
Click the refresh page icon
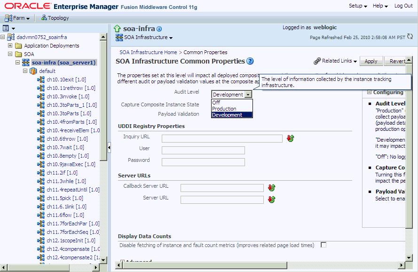point(410,37)
